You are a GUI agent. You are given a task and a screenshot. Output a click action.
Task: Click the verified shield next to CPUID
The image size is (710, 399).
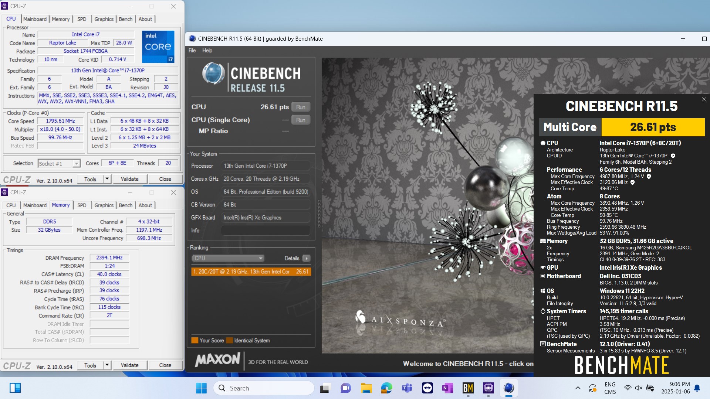(x=673, y=156)
